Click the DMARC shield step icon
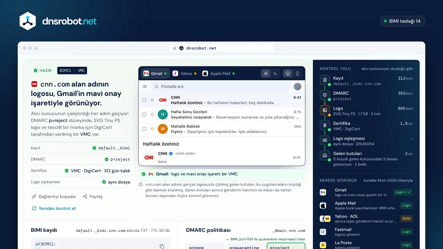The width and height of the screenshot is (443, 249). 325,95
